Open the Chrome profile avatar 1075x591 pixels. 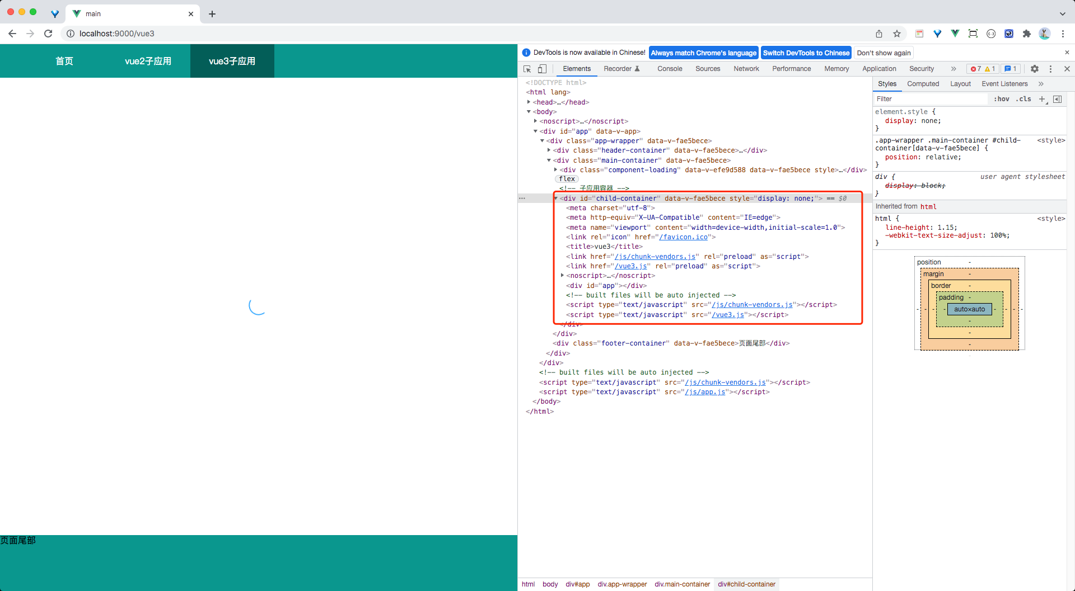(x=1045, y=34)
